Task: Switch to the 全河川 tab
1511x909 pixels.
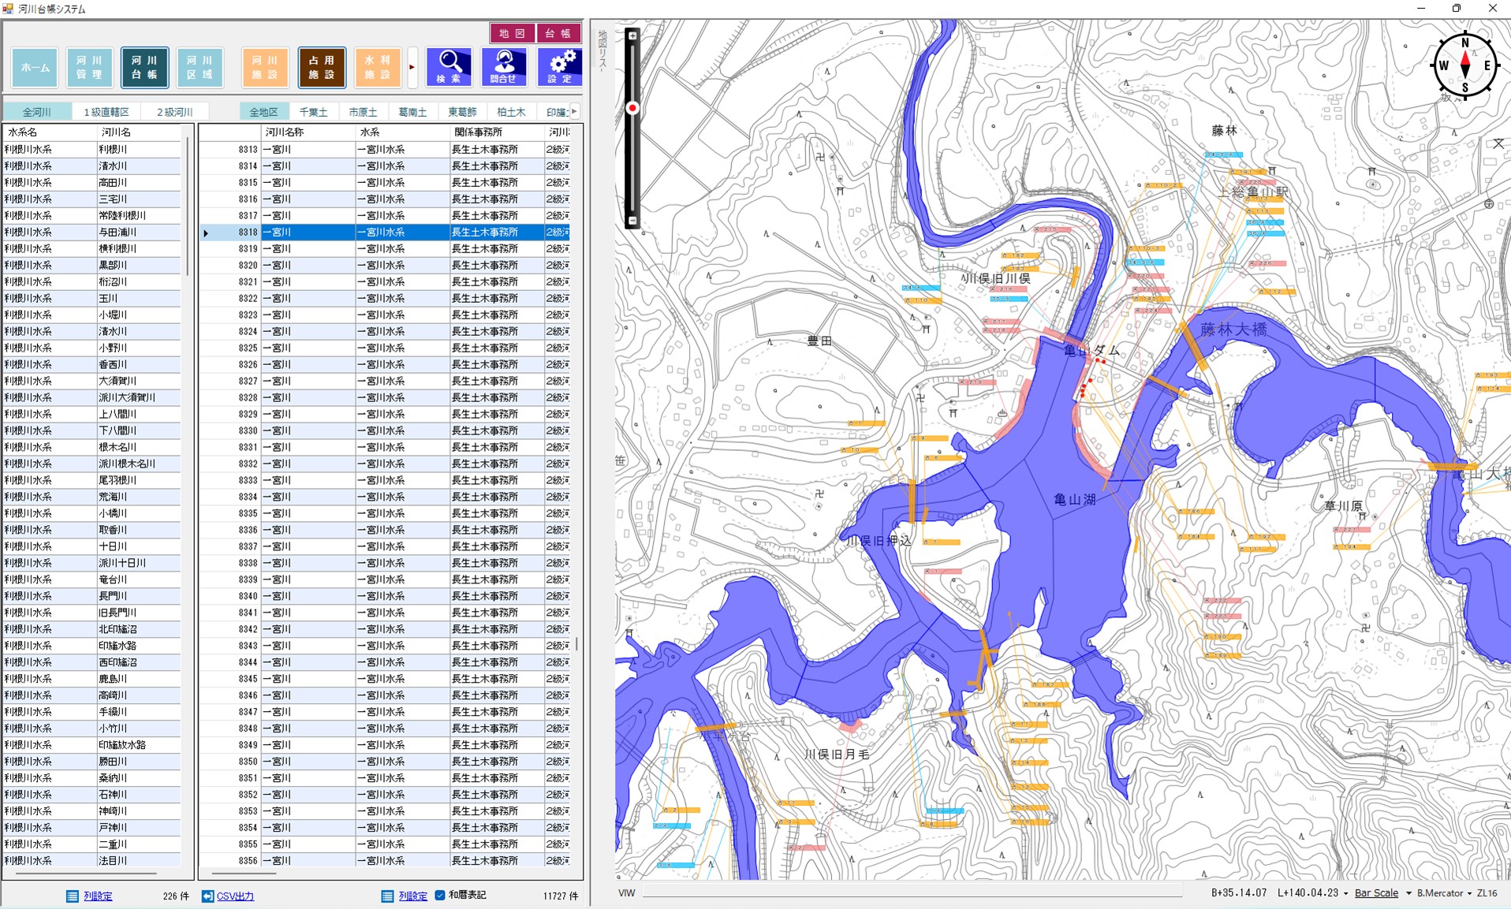Action: pos(36,112)
